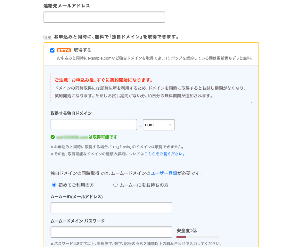Follow the ユーザー登録 link
This screenshot has height=247, width=302.
pyautogui.click(x=164, y=173)
